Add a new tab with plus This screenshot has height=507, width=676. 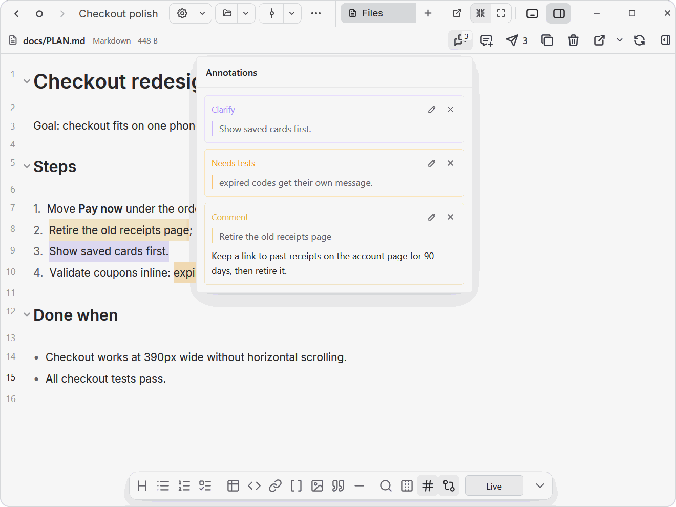click(x=428, y=13)
